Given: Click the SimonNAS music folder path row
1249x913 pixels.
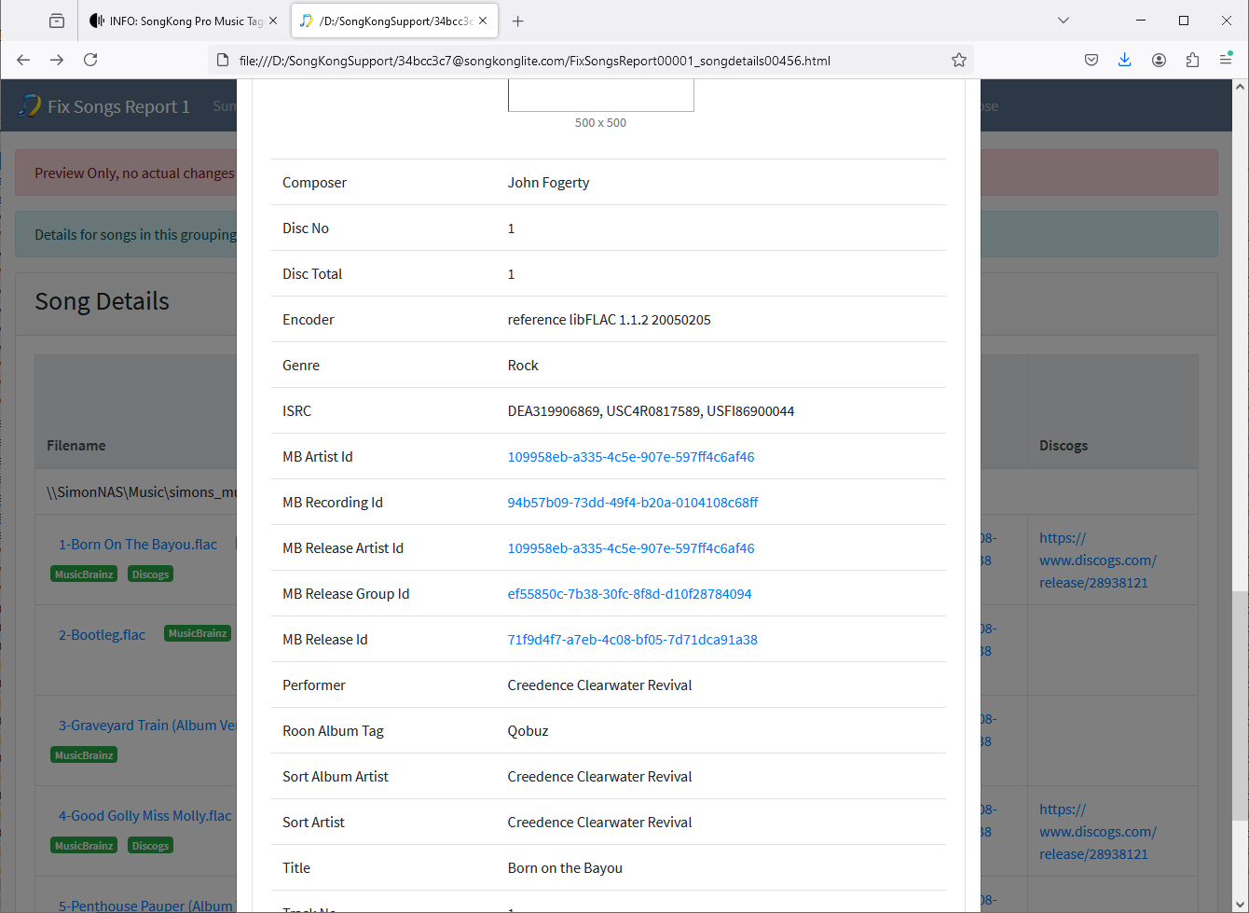Looking at the screenshot, I should point(142,492).
